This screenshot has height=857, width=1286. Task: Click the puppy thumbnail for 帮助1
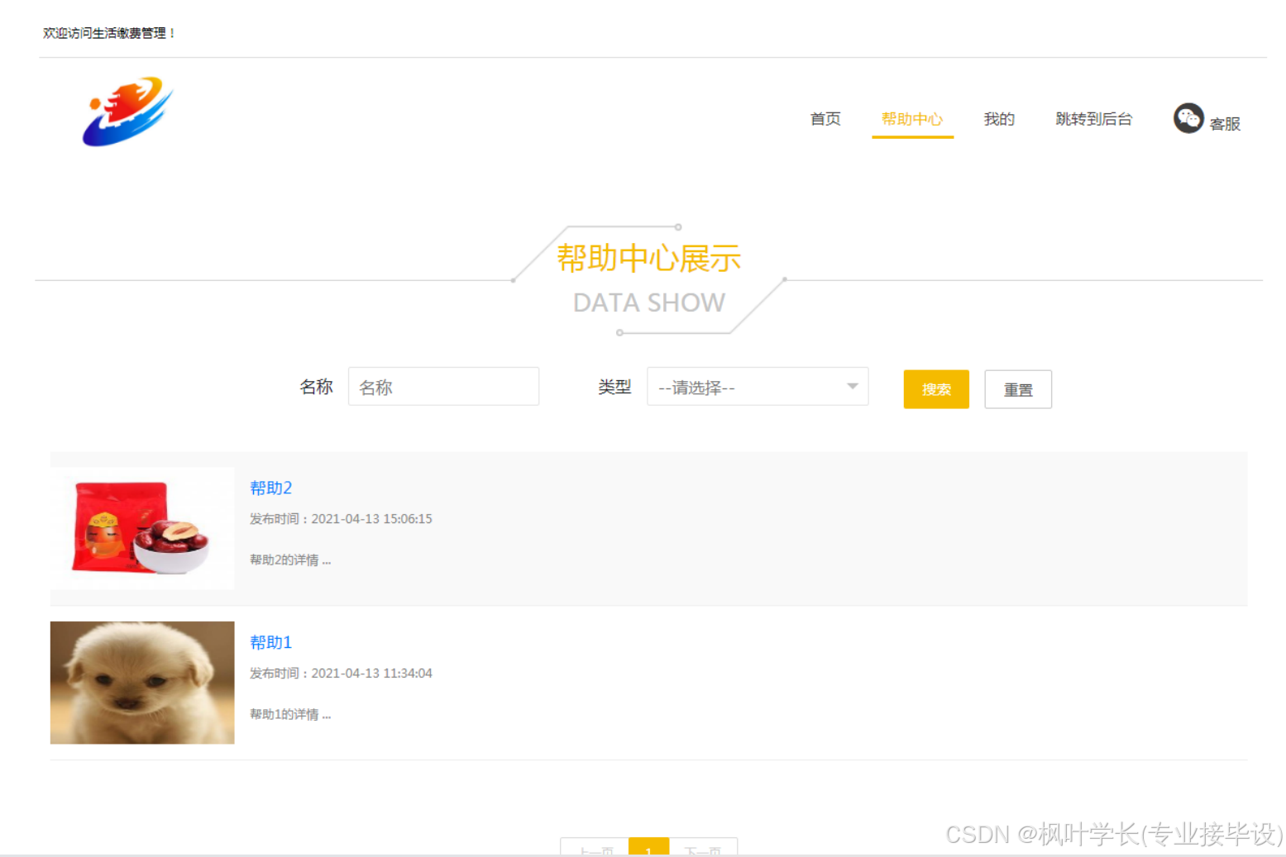[142, 683]
